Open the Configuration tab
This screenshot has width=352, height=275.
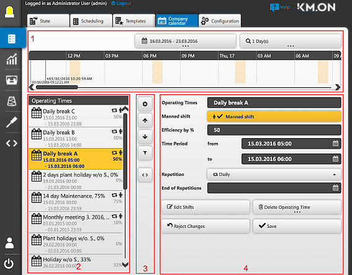coord(220,21)
